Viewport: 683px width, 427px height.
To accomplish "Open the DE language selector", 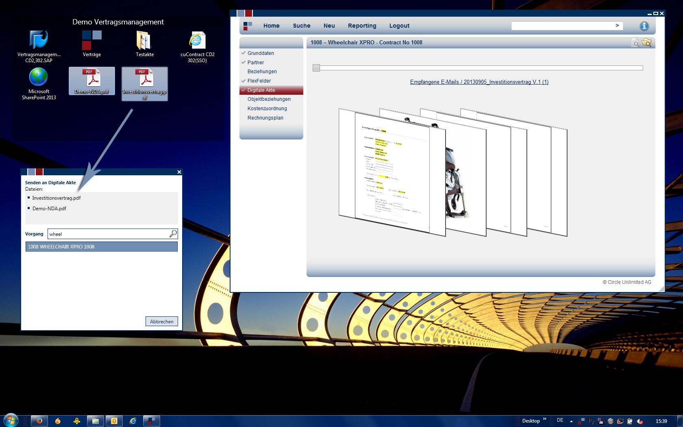I will [560, 420].
